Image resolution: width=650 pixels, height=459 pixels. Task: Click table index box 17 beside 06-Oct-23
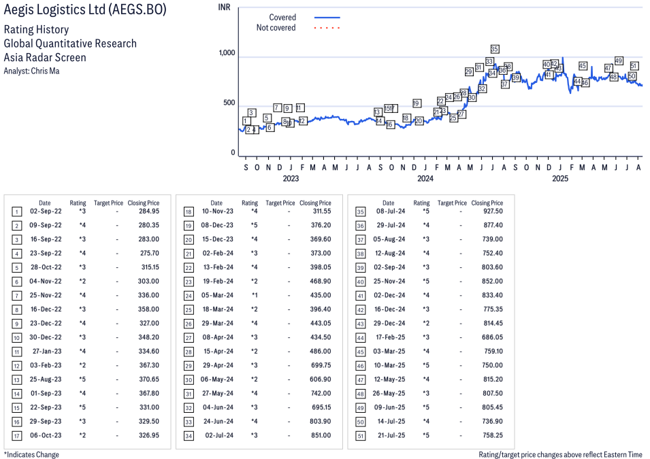coord(16,436)
